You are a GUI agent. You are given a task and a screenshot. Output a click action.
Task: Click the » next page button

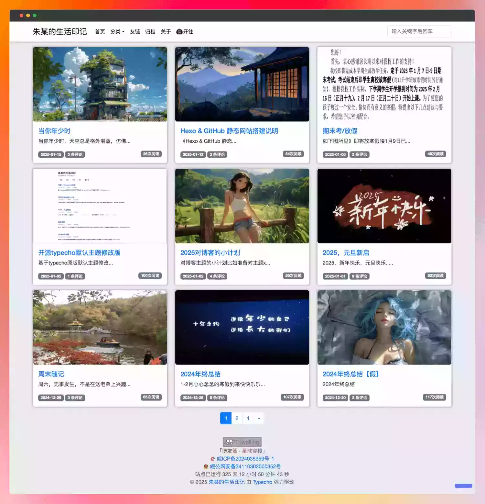click(x=258, y=418)
